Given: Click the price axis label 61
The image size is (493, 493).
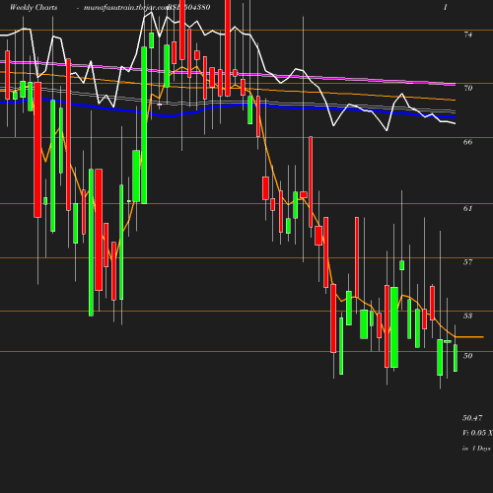Looking at the screenshot, I should (468, 208).
